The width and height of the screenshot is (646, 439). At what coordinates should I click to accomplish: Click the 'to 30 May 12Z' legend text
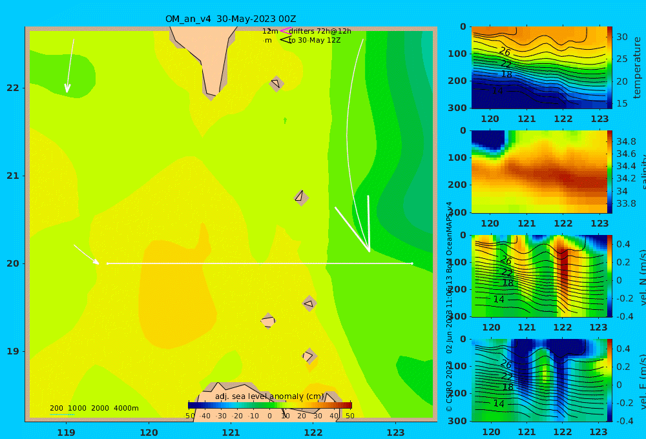[x=315, y=40]
